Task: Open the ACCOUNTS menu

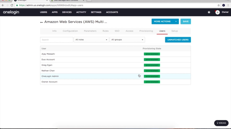Action: coord(112,12)
